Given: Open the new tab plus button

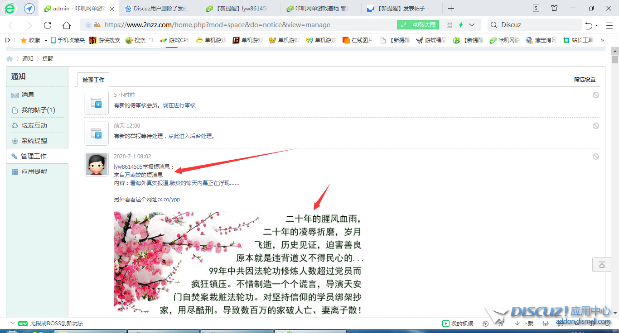Looking at the screenshot, I should 451,9.
